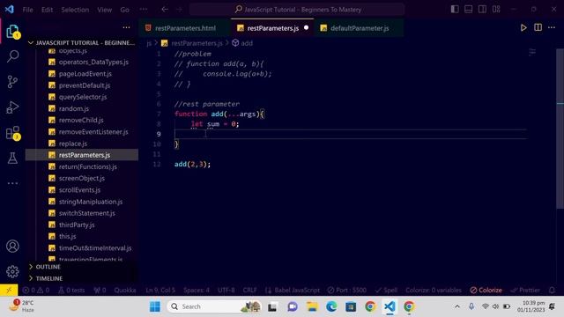Show additional activity bar views
Image resolution: width=564 pixels, height=317 pixels.
pos(12,183)
